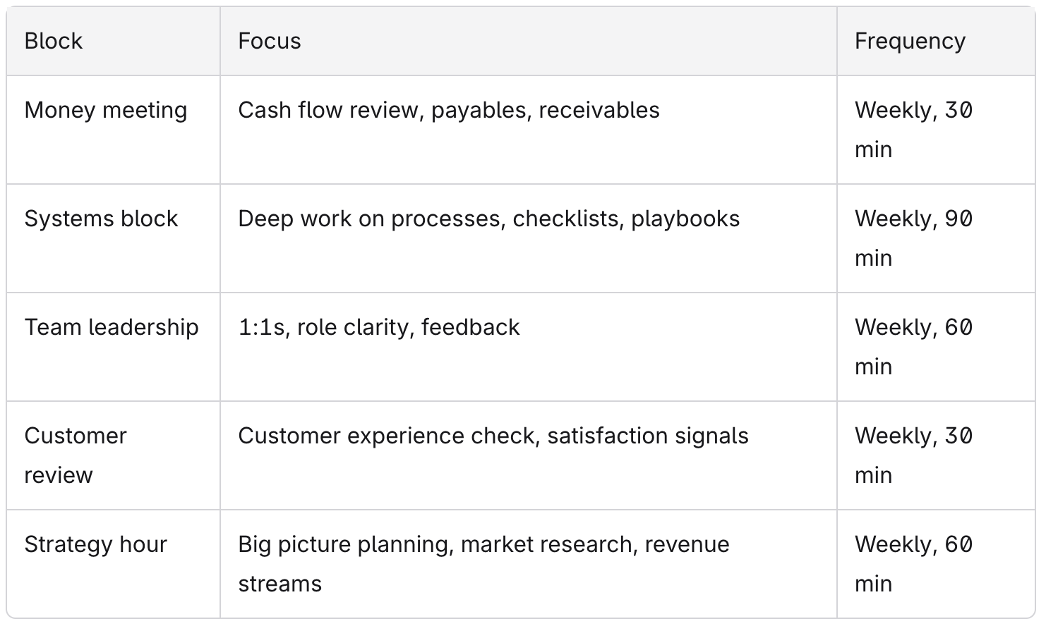Click the 1:1s, role clarity, feedback cell
Viewport: 1046px width, 626px height.
[x=529, y=347]
